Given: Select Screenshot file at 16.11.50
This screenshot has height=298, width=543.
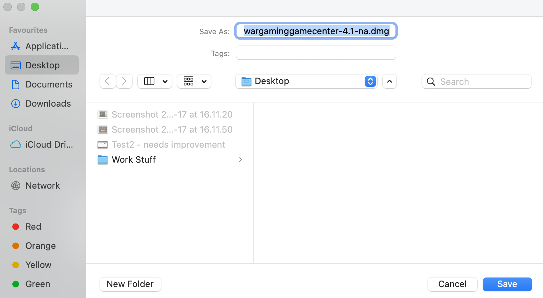Looking at the screenshot, I should [170, 130].
